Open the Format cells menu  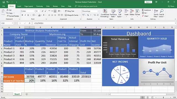tap(137, 13)
